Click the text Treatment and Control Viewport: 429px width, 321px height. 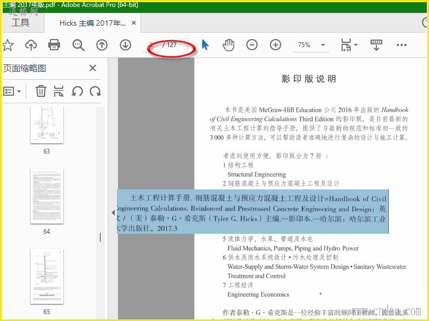coord(256,276)
